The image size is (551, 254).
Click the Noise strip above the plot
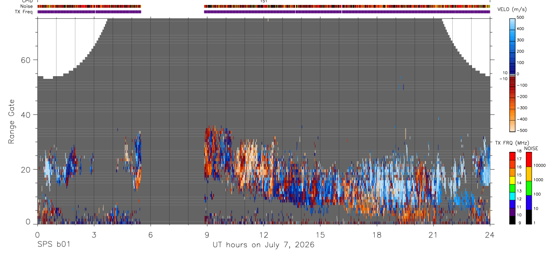[263, 6]
